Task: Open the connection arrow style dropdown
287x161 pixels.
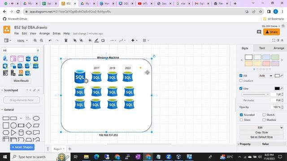Action: pyautogui.click(x=113, y=41)
